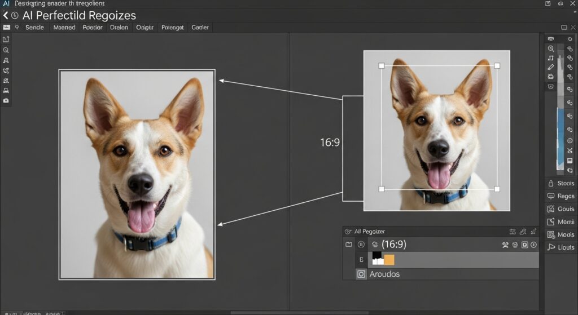Click the zoom-in magnifier in right toolbar
The height and width of the screenshot is (315, 578).
tap(551, 49)
